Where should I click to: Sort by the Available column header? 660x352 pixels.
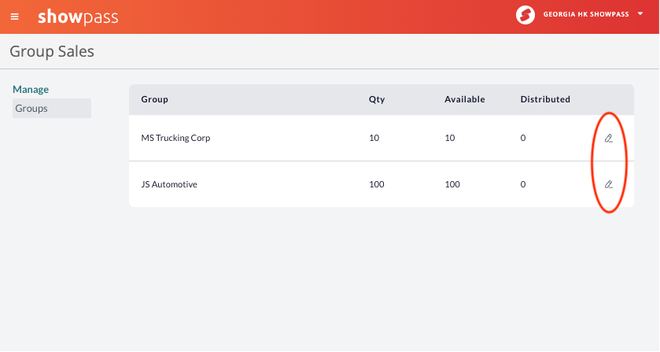pyautogui.click(x=465, y=99)
